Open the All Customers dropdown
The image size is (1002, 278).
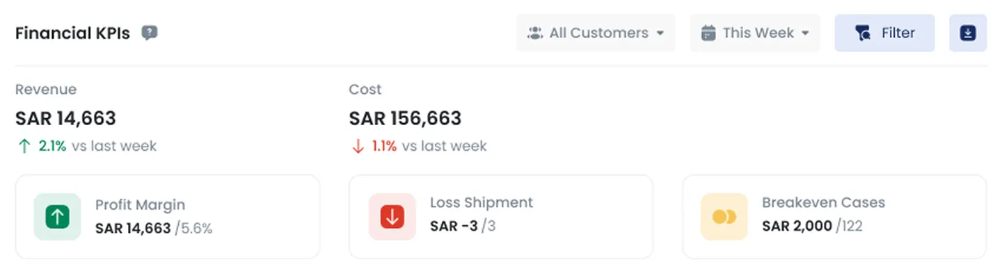tap(596, 33)
